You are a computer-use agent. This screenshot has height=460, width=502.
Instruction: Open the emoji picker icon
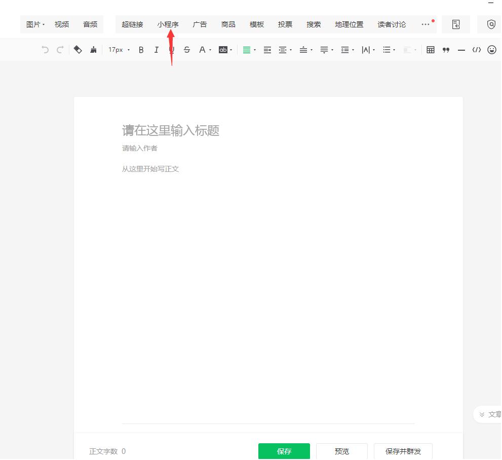(490, 49)
